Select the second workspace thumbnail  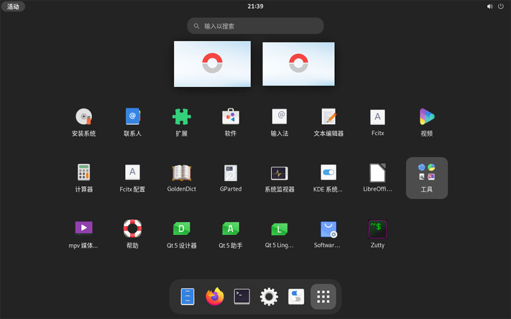(x=298, y=64)
